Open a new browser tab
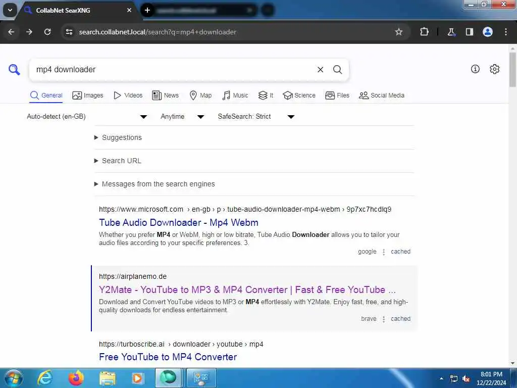Screen dimensions: 517x388 147,10
